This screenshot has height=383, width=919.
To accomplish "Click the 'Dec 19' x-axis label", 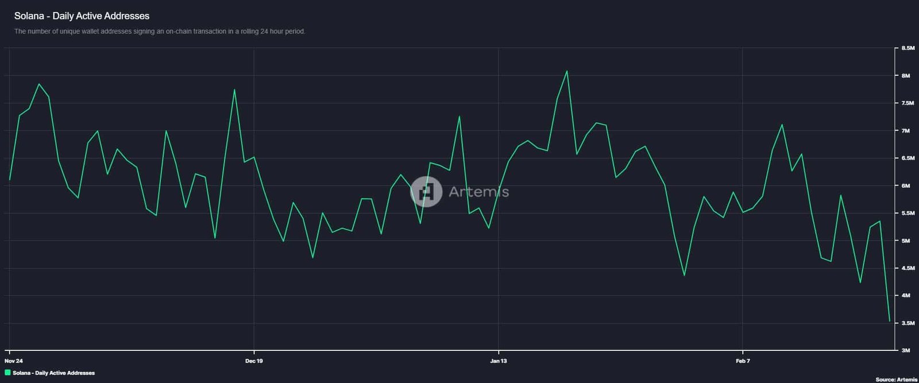I will click(254, 361).
